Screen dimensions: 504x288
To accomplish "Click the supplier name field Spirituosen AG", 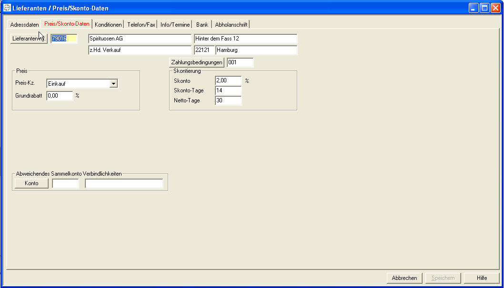I will click(140, 39).
